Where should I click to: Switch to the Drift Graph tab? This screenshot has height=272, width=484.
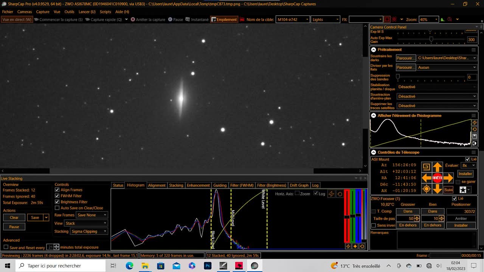(299, 185)
